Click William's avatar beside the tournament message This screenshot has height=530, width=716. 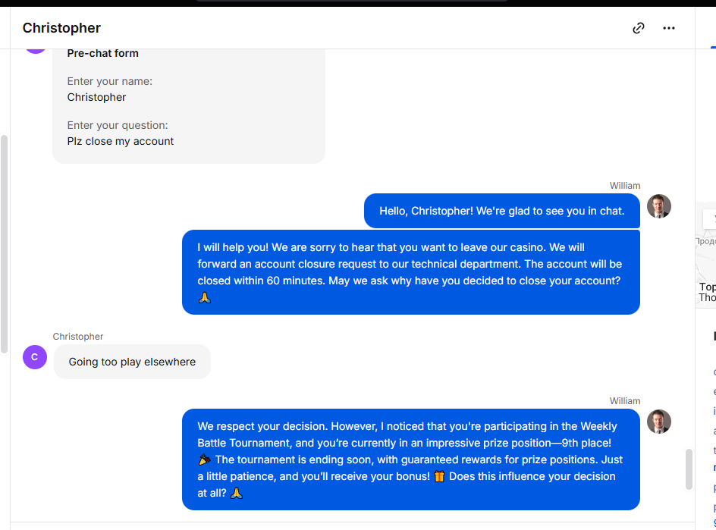(658, 422)
